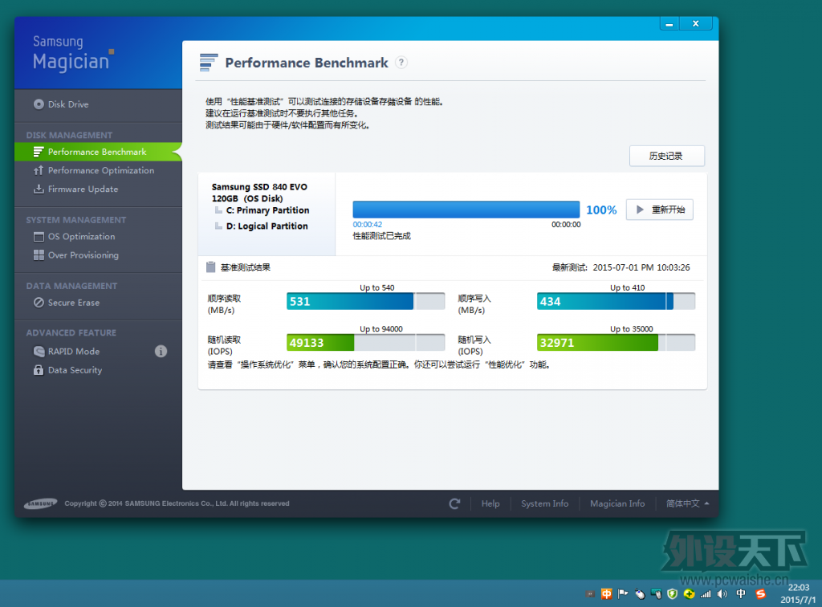This screenshot has width=822, height=607.
Task: Click the remaining time 00:00:00
Action: point(566,224)
